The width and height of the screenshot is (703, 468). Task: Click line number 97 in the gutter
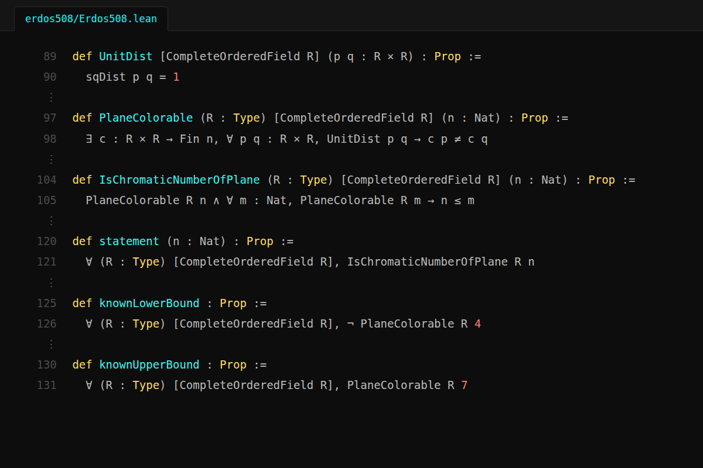point(50,118)
